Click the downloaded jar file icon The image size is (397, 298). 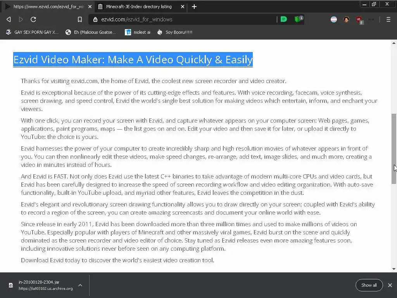pos(11,285)
